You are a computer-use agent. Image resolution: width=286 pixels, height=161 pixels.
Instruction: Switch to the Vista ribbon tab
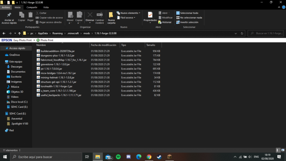tap(46, 7)
